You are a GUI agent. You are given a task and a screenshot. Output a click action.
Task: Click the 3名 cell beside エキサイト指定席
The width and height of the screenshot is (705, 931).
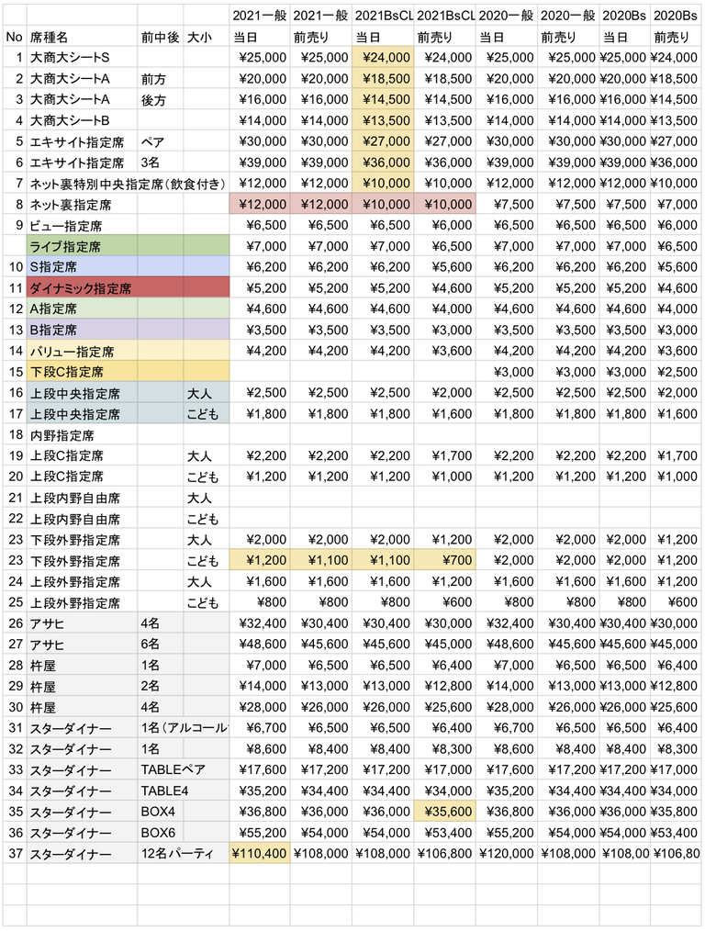coord(161,163)
